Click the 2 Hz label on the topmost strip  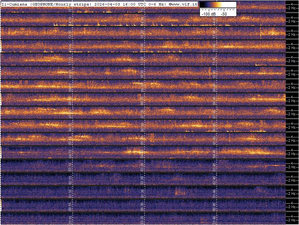pyautogui.click(x=291, y=8)
